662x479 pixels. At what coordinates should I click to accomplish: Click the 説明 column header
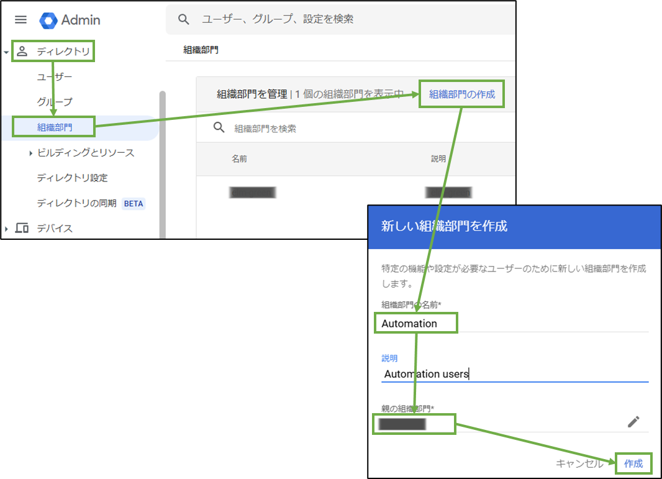438,159
